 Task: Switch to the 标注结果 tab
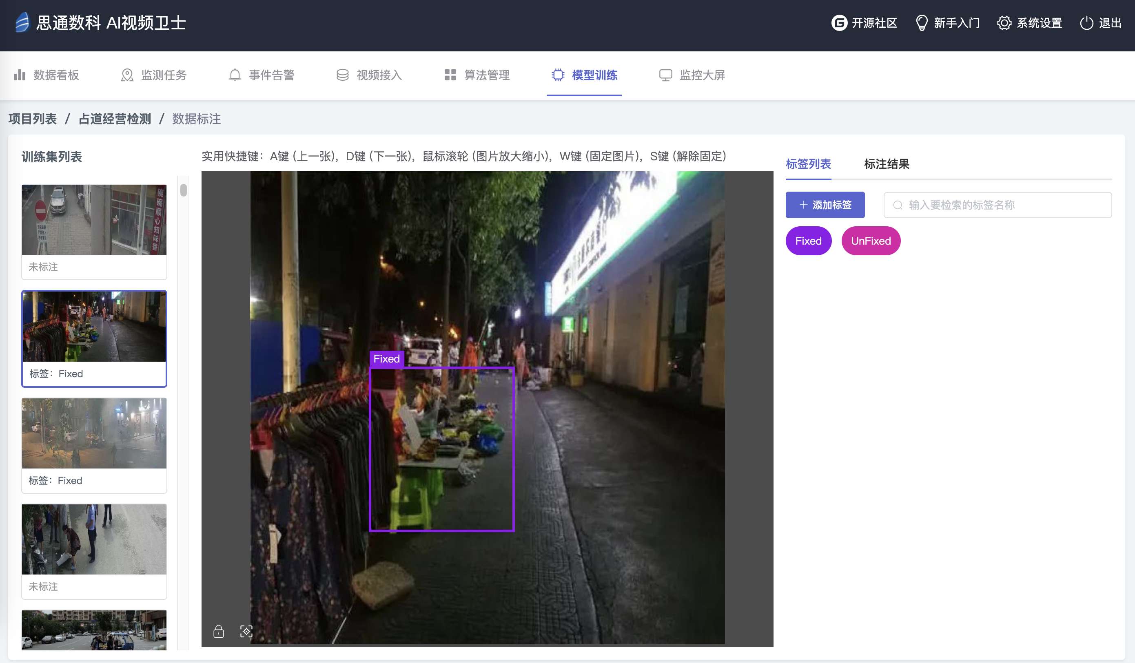tap(887, 164)
